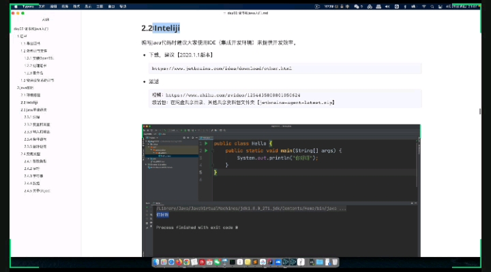The height and width of the screenshot is (272, 491).
Task: Select outline entry 2.2 Inteliji
Action: pyautogui.click(x=29, y=103)
